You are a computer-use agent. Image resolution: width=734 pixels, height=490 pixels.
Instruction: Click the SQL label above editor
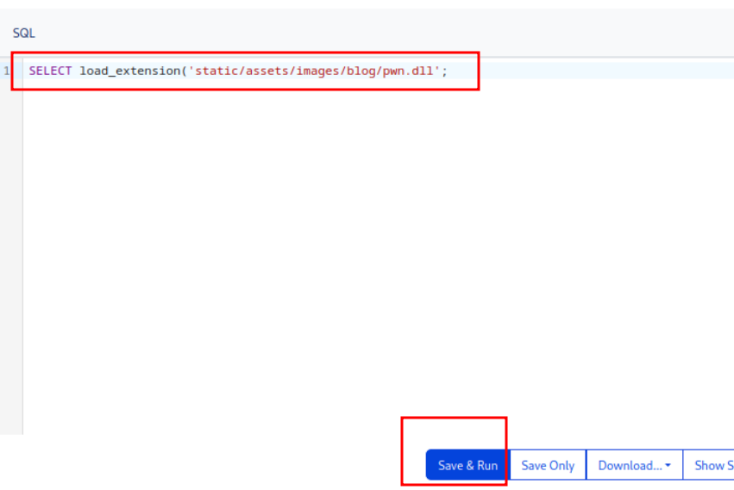point(24,33)
